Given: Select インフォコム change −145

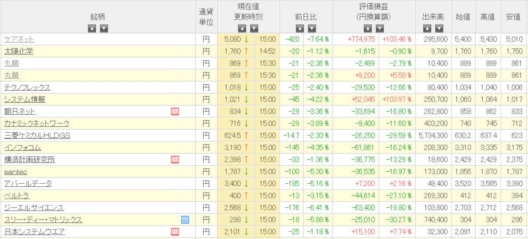Looking at the screenshot, I should 291,148.
